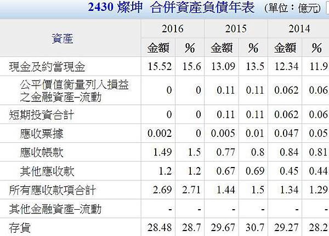This screenshot has height=236, width=329.
Task: Select row label 短期投資合計
Action: point(42,114)
